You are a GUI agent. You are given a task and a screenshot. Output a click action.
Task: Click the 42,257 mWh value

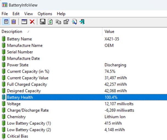click(116, 84)
